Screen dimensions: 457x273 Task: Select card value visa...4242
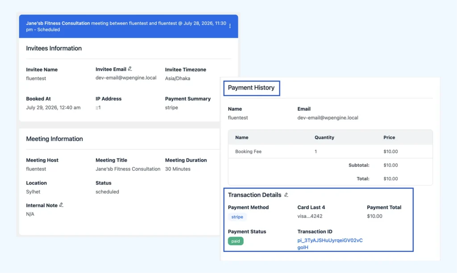point(310,216)
